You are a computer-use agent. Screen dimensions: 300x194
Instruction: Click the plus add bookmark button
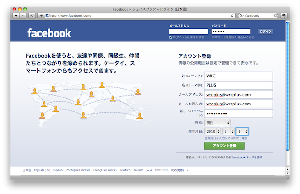41,15
